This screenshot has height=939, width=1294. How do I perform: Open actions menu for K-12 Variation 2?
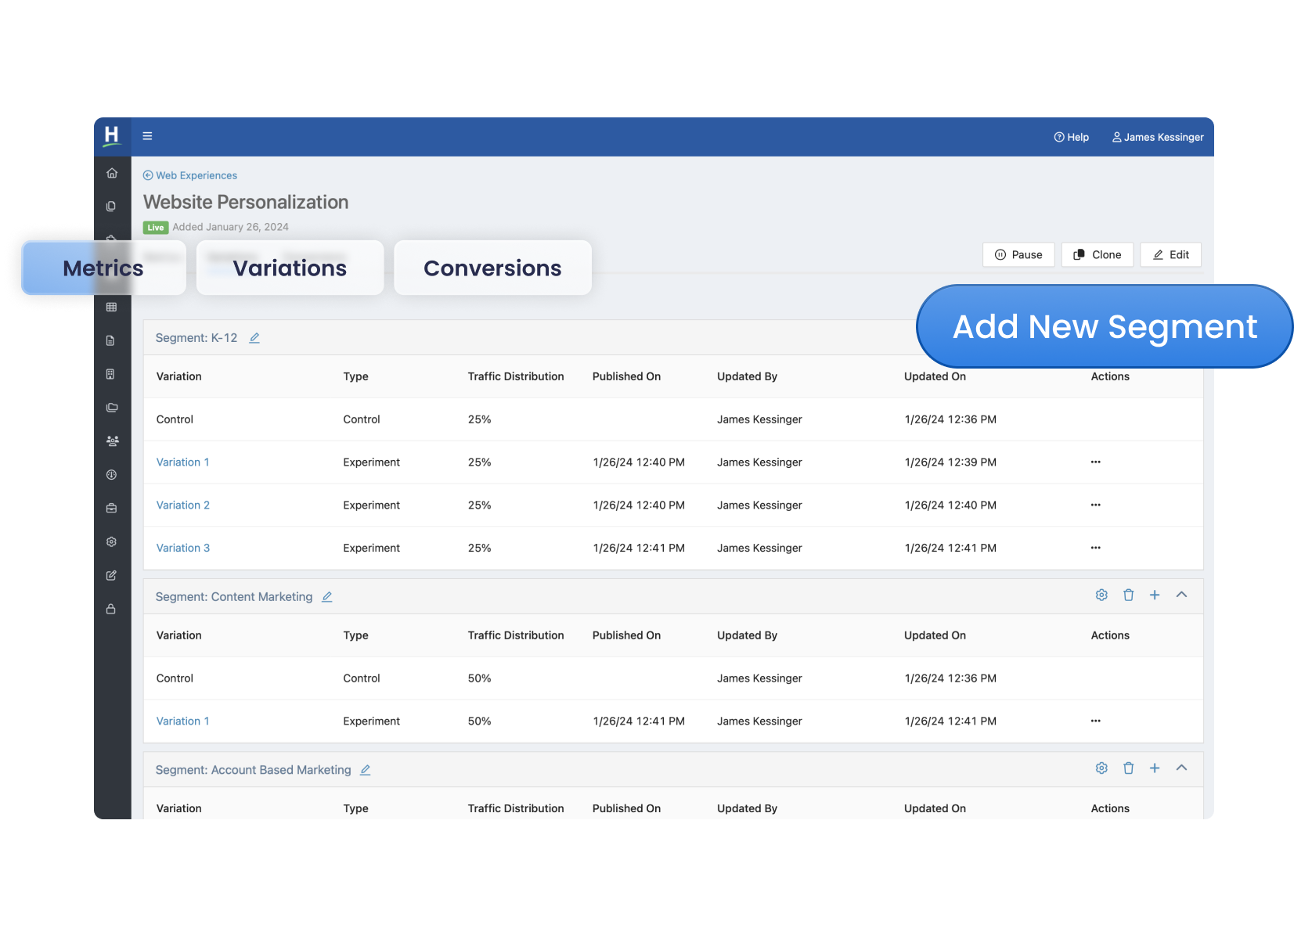(1095, 505)
